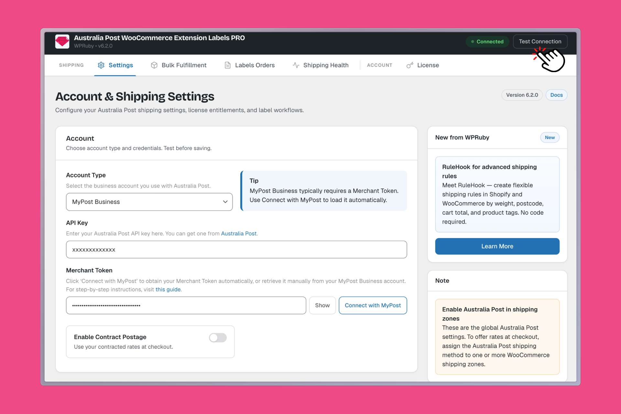
Task: Click the 'Account & Shipping Settings' heading
Action: pos(135,96)
